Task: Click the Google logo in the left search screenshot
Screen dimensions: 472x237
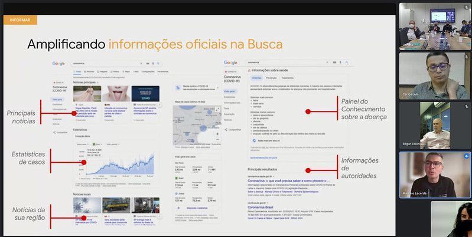Action: coord(58,63)
